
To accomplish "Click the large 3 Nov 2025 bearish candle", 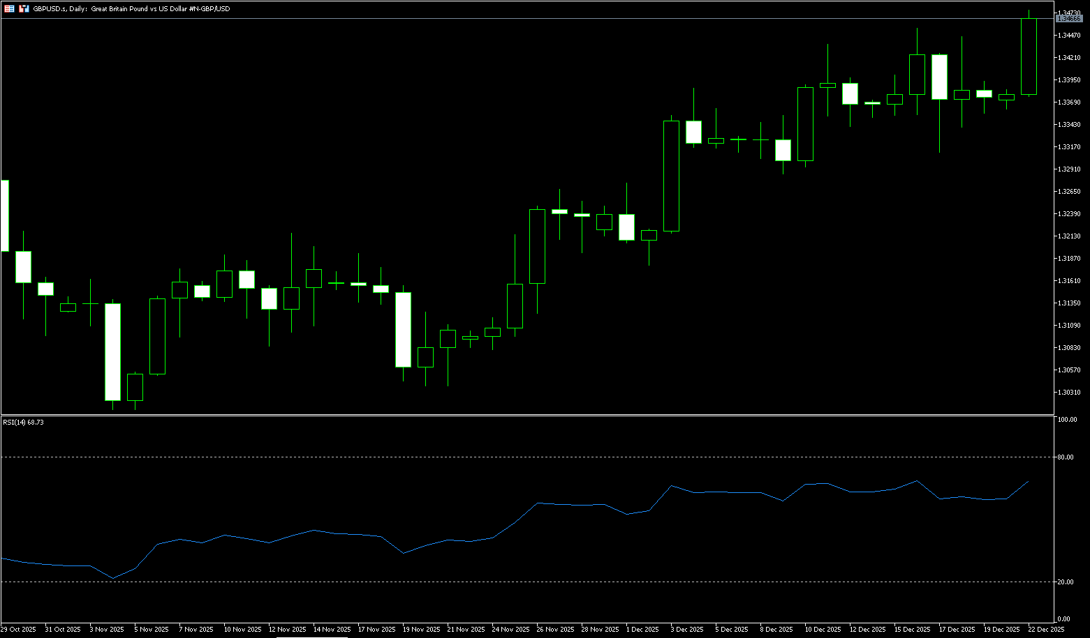I will click(112, 352).
